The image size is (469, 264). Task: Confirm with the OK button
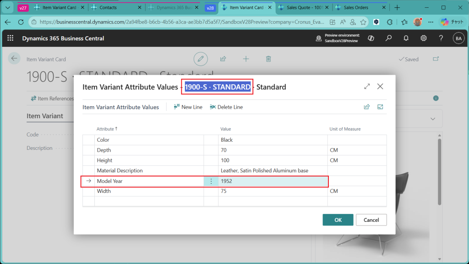coord(338,220)
